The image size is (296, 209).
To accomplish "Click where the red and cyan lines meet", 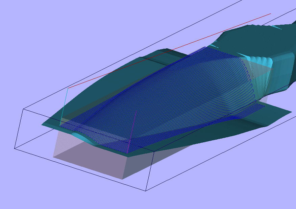I will pyautogui.click(x=68, y=88).
